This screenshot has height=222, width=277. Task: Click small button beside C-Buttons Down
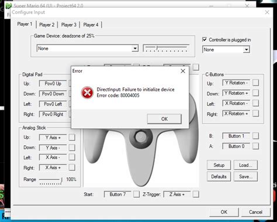click(255, 93)
